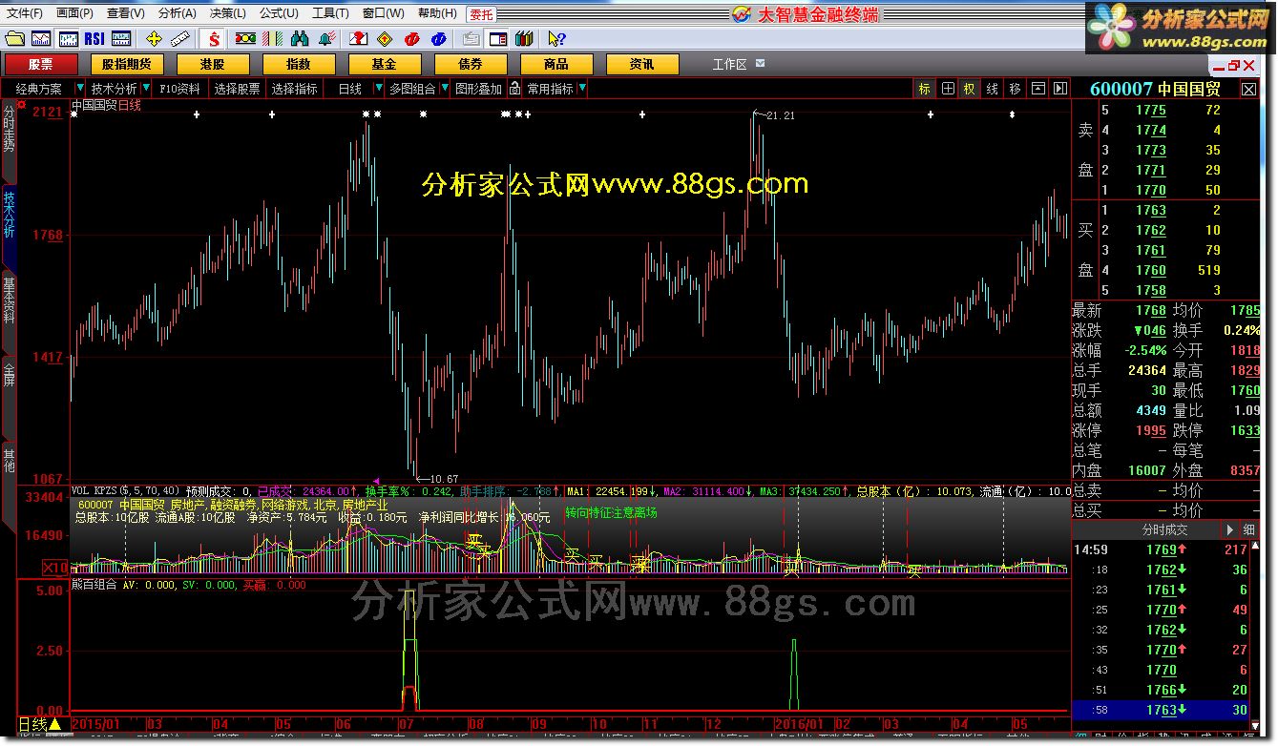This screenshot has width=1278, height=746.
Task: Click the skip-to-end arrow icon in chart bar
Action: click(1060, 89)
